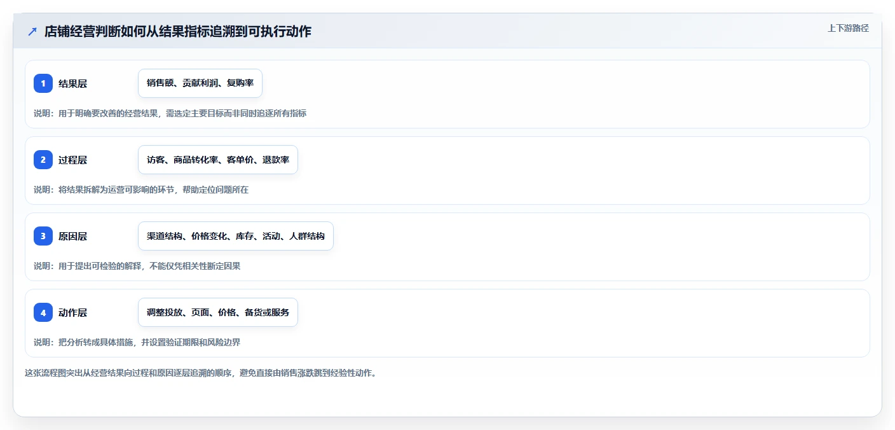895x430 pixels.
Task: Click step number 3 badge
Action: 43,236
